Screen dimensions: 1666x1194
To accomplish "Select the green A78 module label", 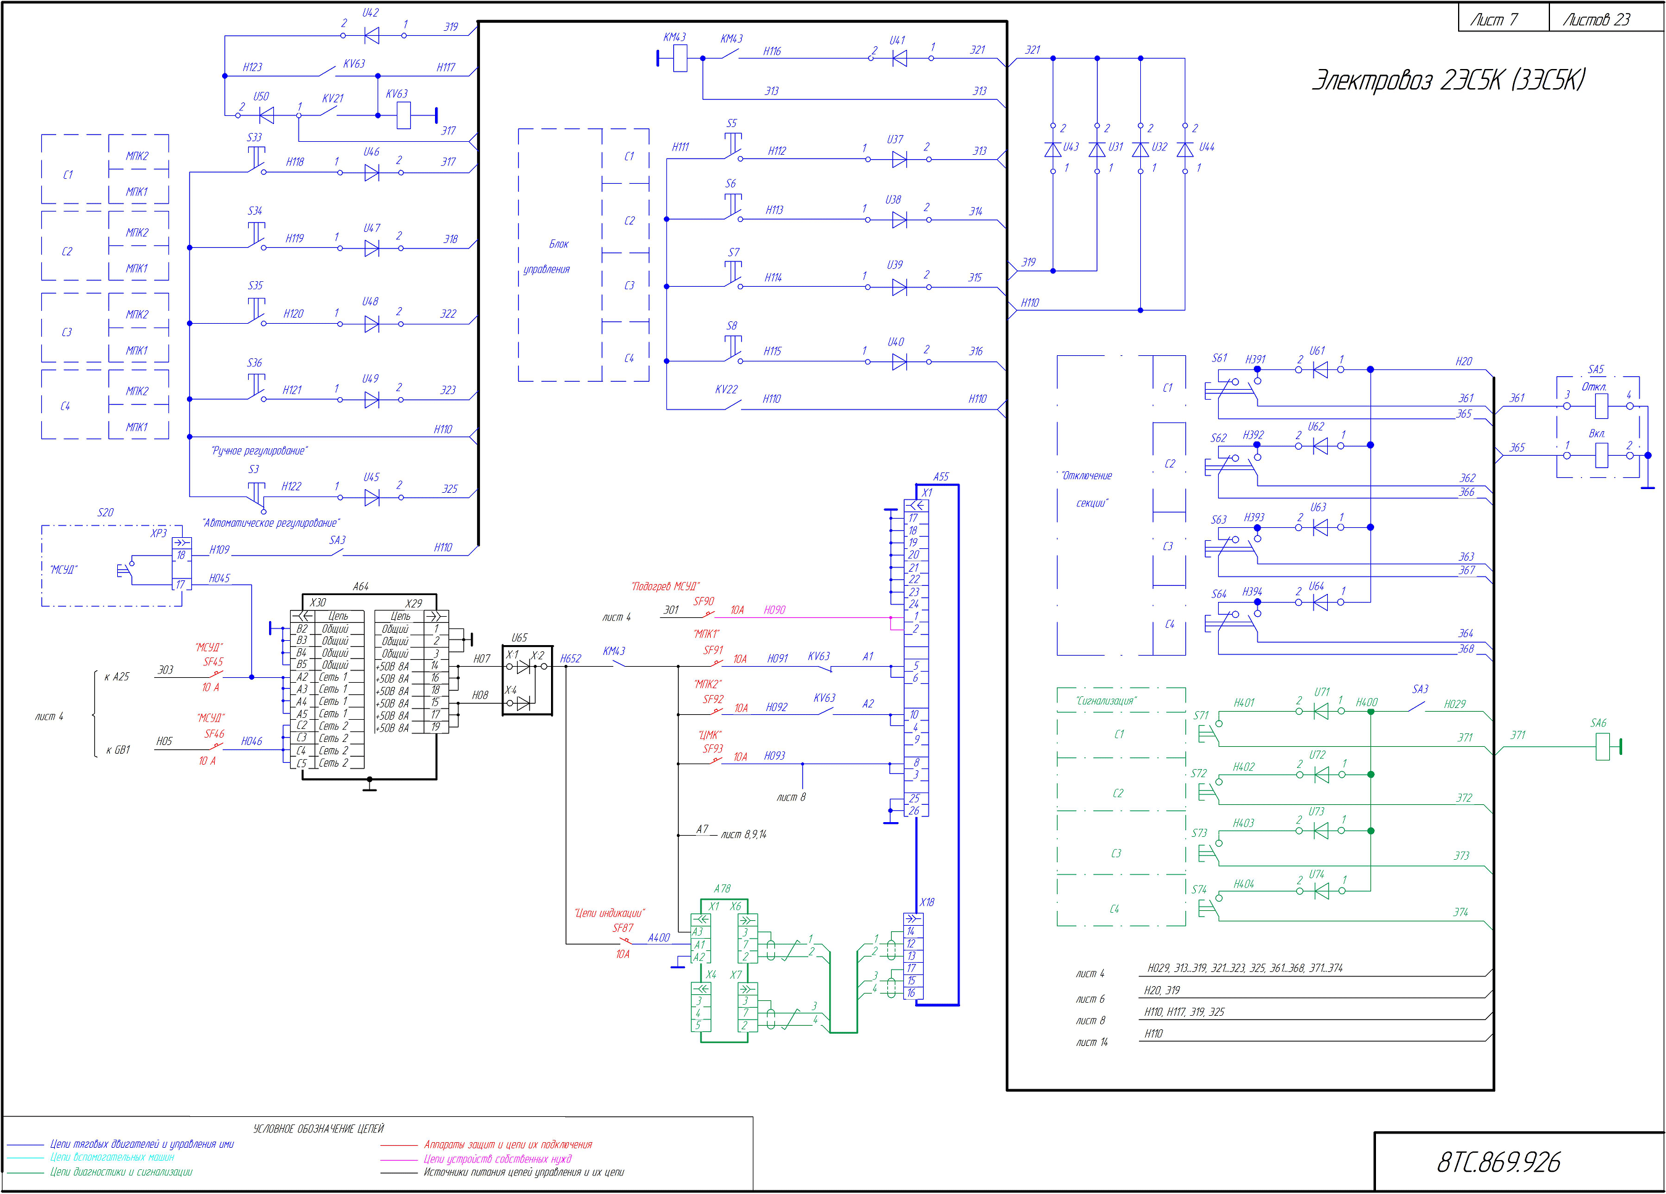I will pyautogui.click(x=722, y=889).
